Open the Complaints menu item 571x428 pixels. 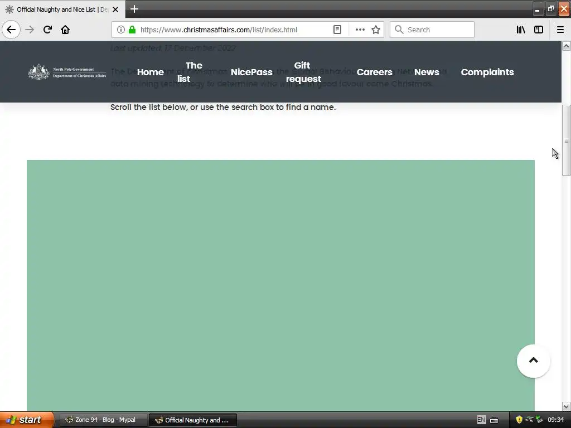[487, 72]
